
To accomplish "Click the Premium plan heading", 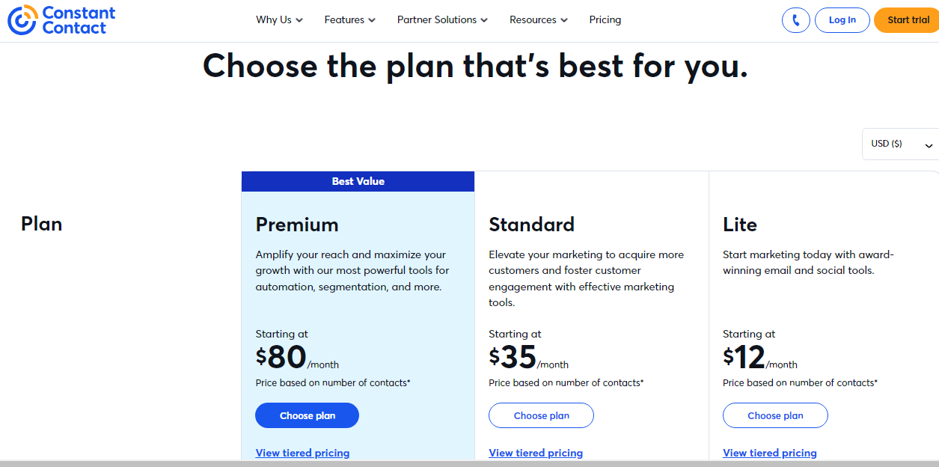I will [x=297, y=225].
